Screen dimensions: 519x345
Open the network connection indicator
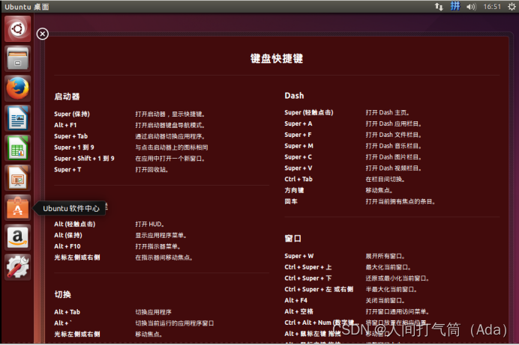[x=439, y=7]
